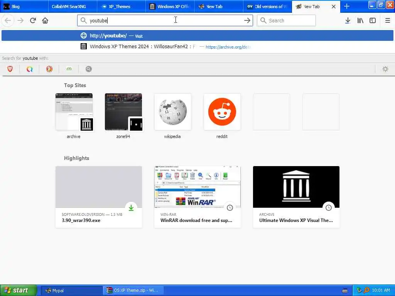This screenshot has height=296, width=395.
Task: Open 3.90_wrar390.exe highlight card
Action: click(x=98, y=197)
